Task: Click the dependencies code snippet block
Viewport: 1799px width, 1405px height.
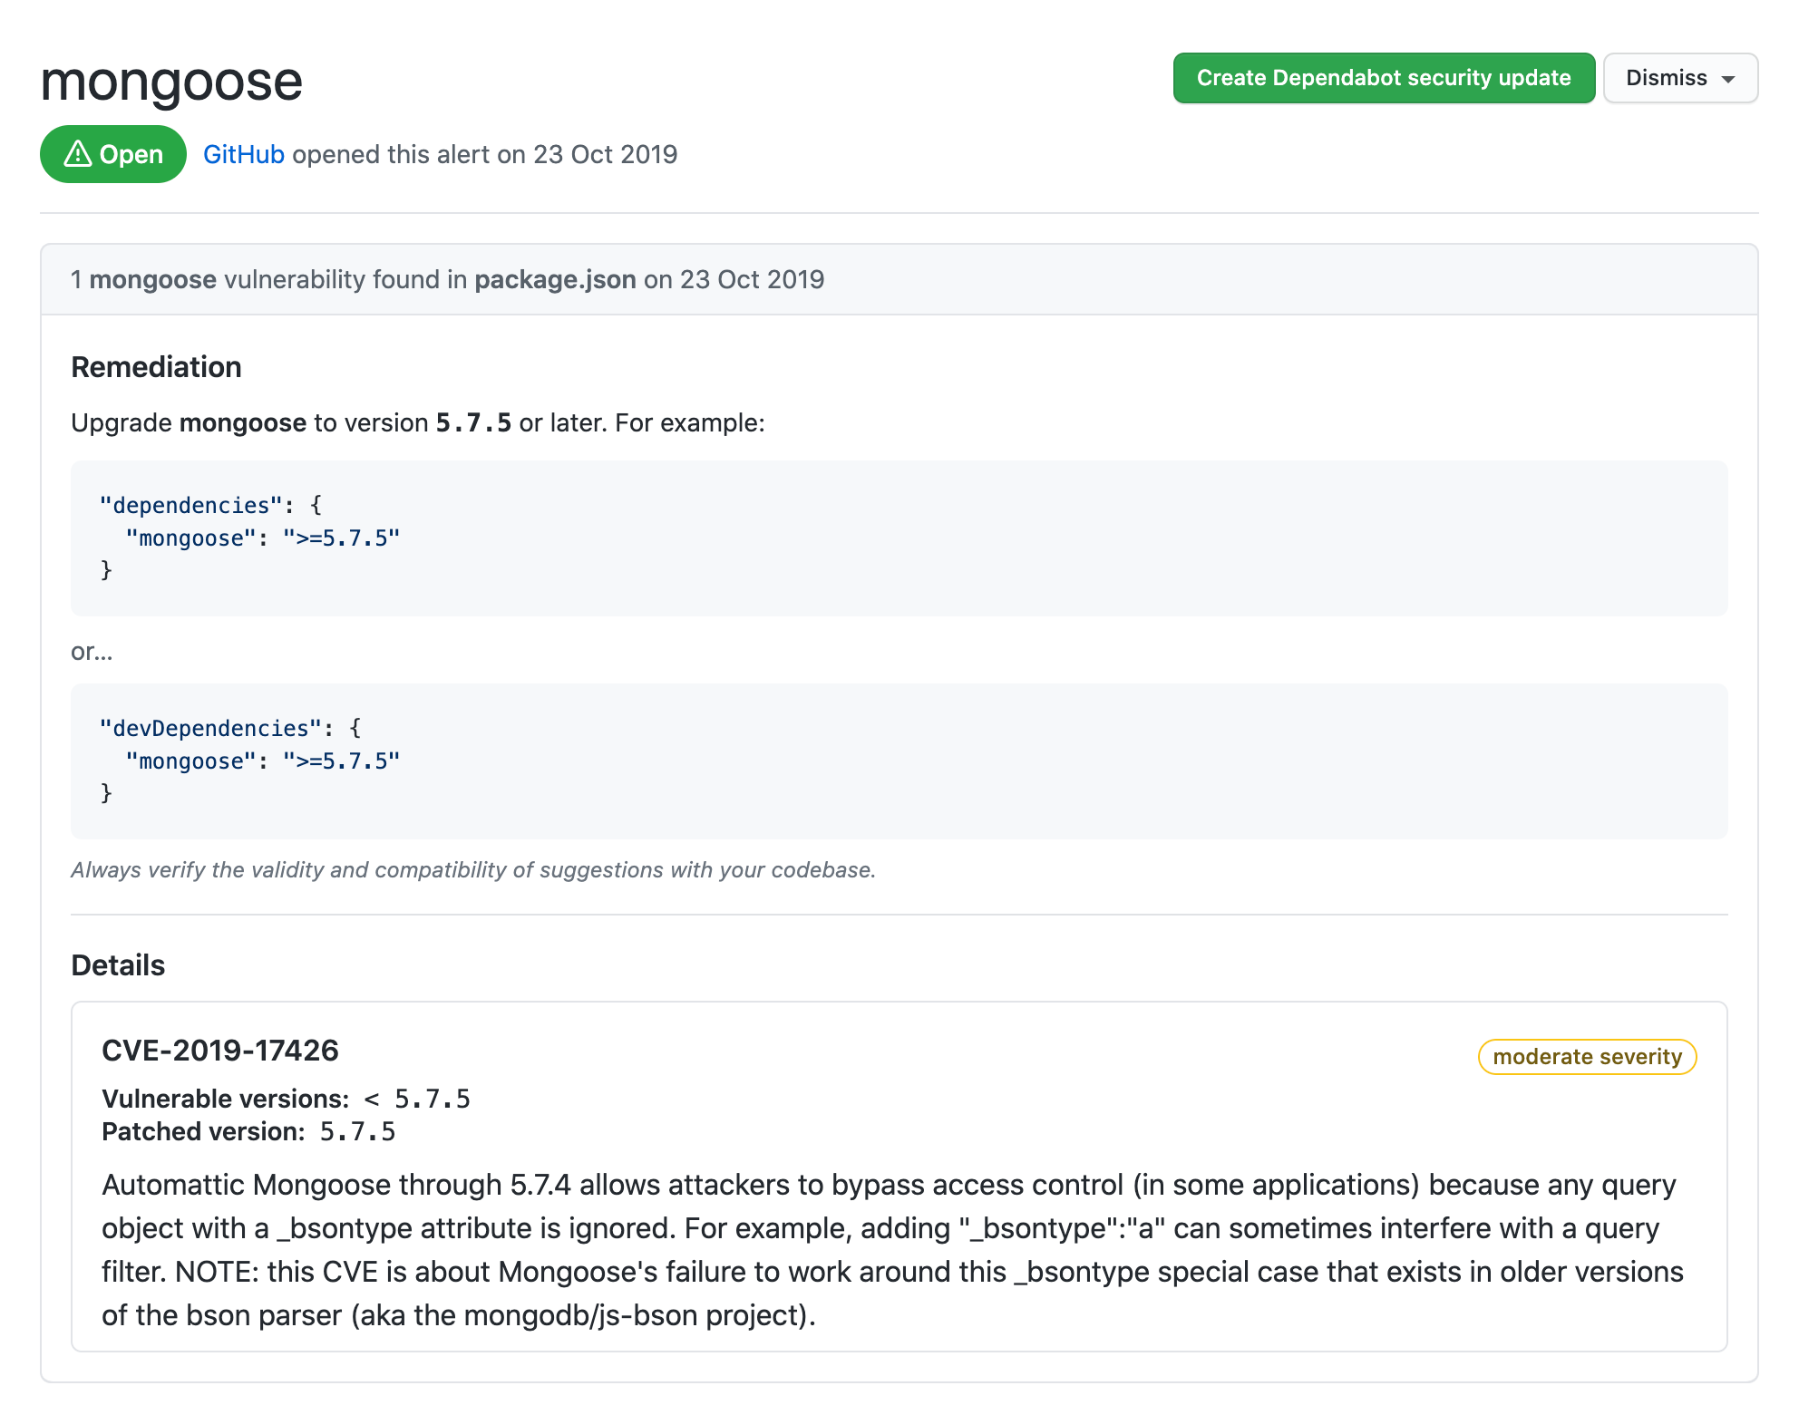Action: click(x=898, y=538)
